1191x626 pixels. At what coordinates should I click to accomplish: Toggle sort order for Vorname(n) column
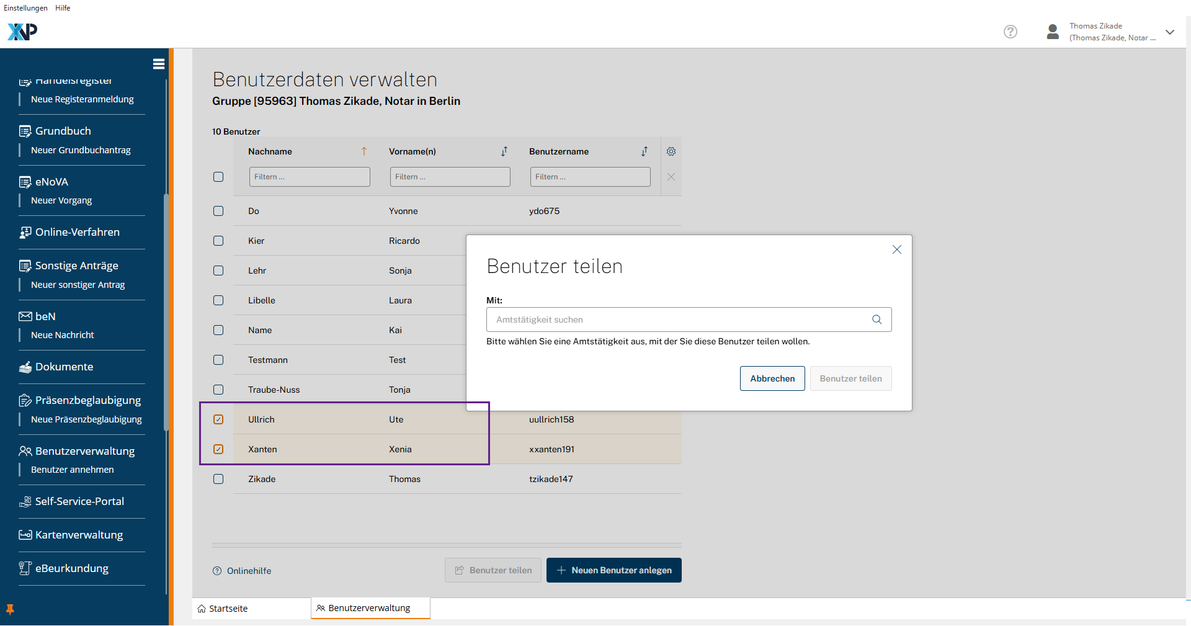[504, 151]
